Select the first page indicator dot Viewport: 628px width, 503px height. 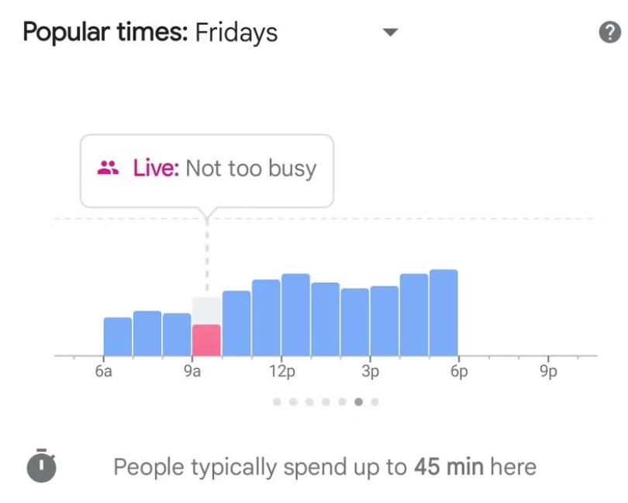(277, 401)
